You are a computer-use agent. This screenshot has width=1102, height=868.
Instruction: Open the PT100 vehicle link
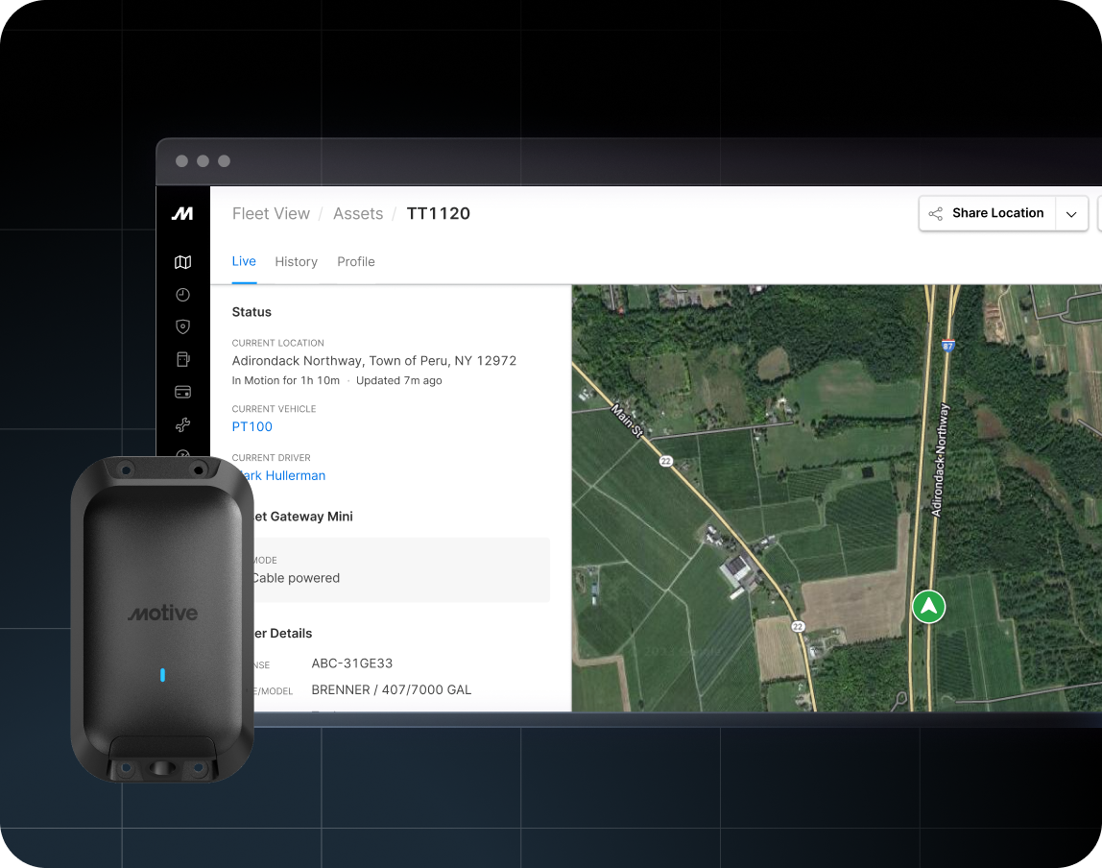click(x=252, y=426)
